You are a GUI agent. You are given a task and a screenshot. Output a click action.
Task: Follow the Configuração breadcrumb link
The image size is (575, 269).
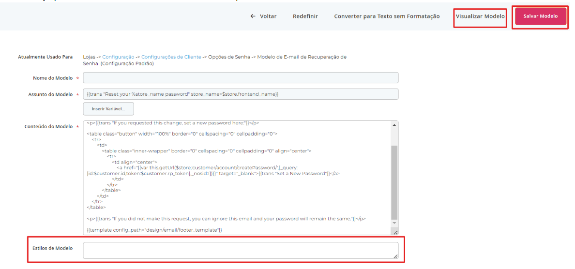118,57
